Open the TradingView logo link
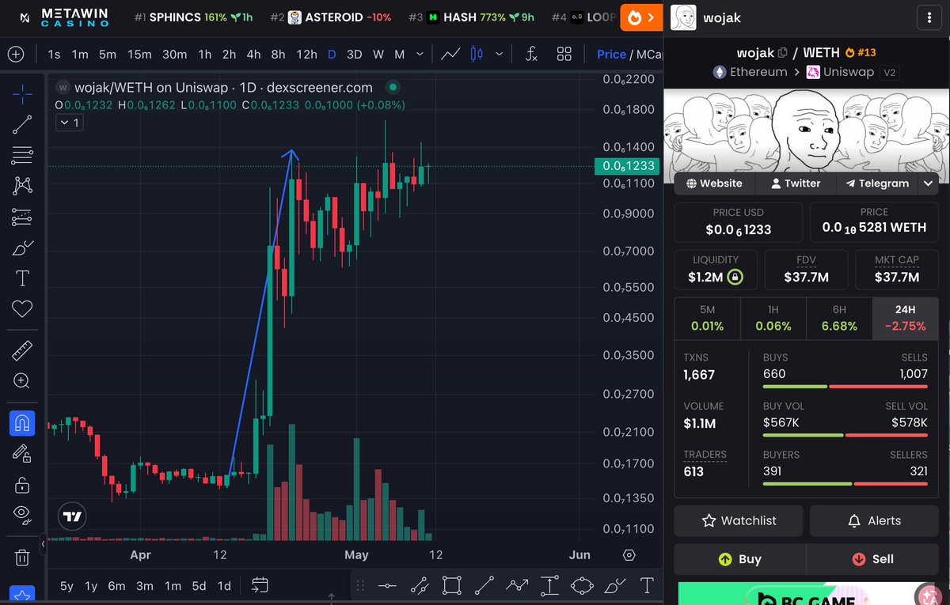 [x=72, y=516]
